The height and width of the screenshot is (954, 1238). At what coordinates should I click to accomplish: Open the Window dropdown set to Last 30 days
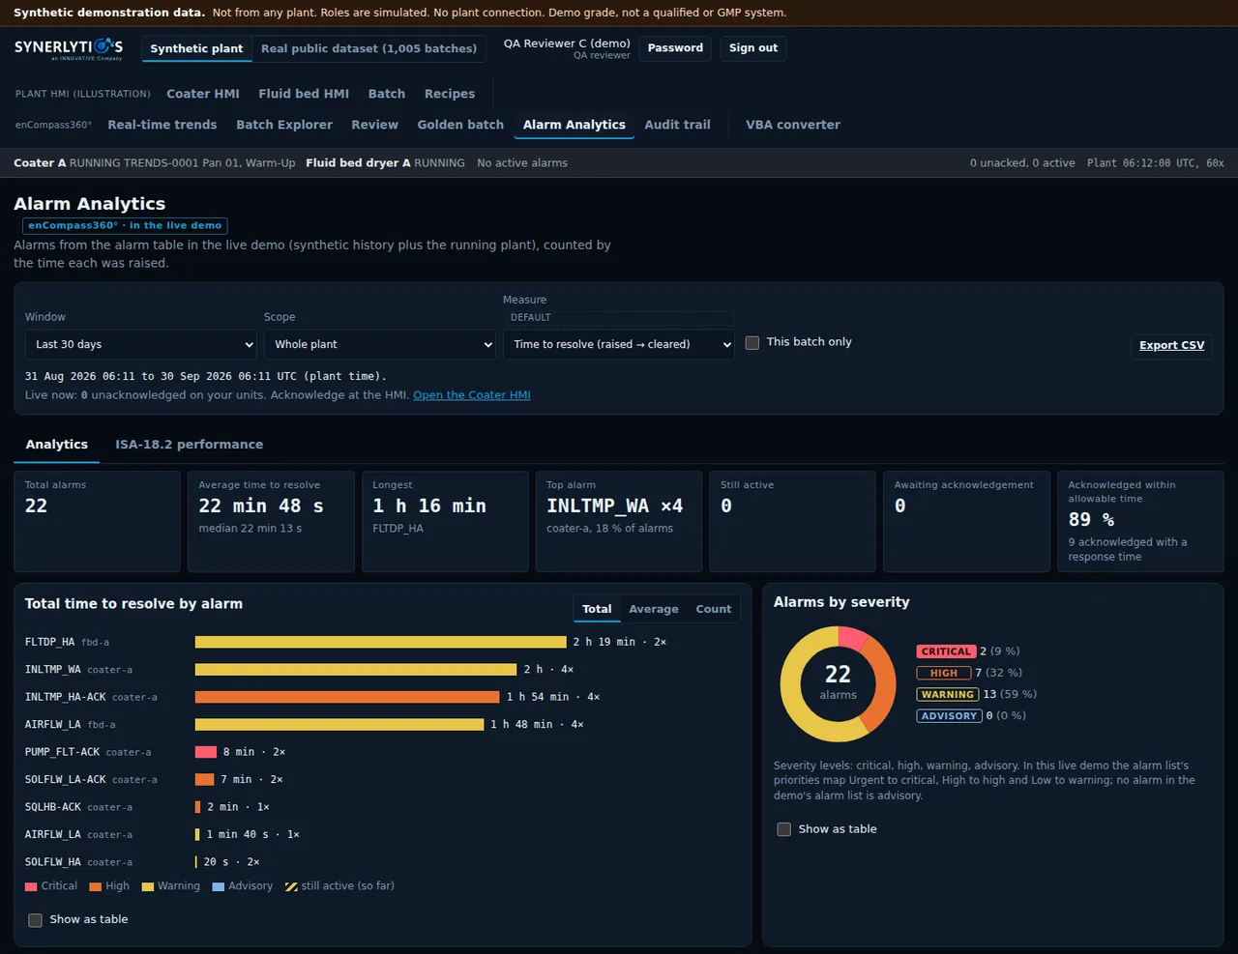(x=141, y=344)
